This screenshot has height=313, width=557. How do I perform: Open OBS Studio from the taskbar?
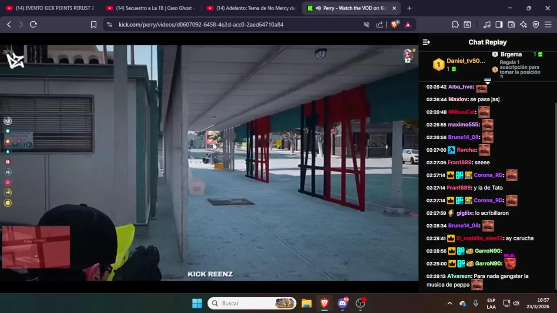coord(360,303)
